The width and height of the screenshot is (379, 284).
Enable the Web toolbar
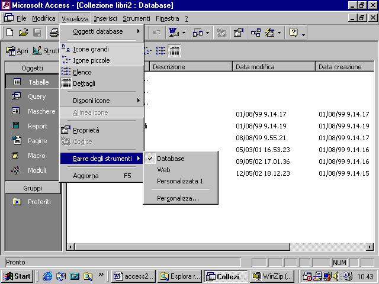click(181, 170)
